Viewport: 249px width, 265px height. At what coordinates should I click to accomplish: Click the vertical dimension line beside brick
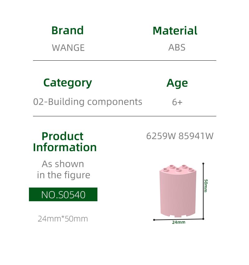coord(203,191)
